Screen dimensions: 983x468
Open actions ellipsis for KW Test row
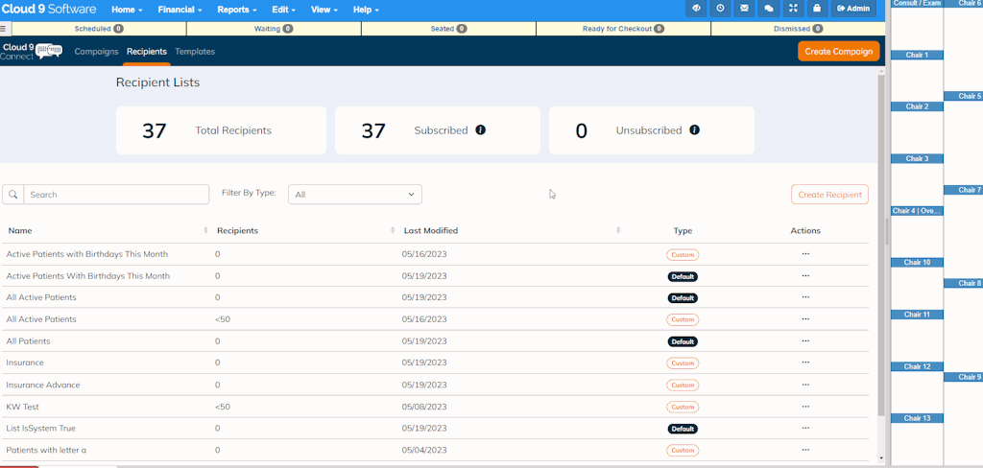click(805, 406)
